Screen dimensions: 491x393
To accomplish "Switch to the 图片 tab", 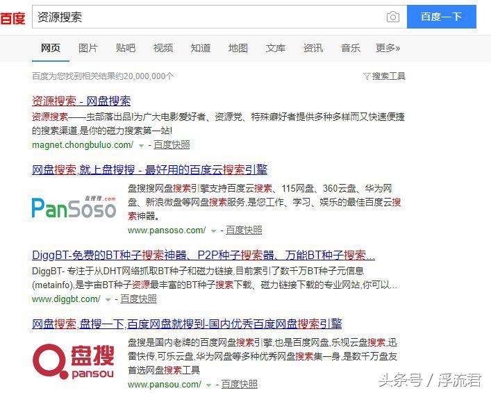I will tap(88, 48).
